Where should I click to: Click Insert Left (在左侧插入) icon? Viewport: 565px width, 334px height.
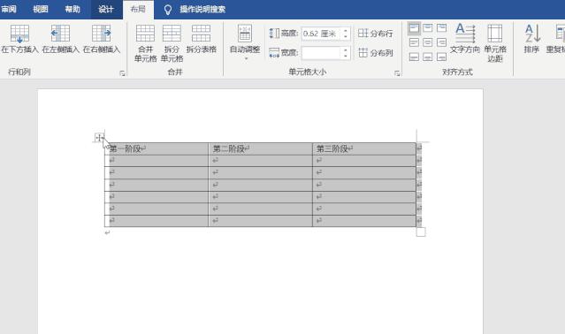click(60, 39)
